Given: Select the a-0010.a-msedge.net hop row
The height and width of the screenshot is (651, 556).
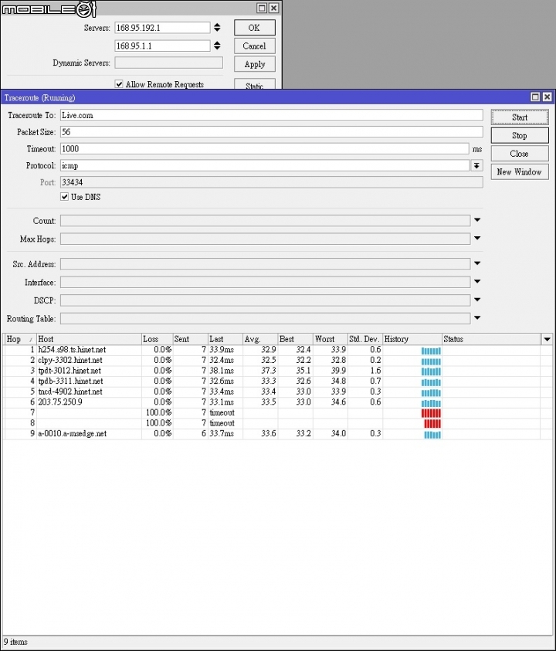Looking at the screenshot, I should click(272, 434).
